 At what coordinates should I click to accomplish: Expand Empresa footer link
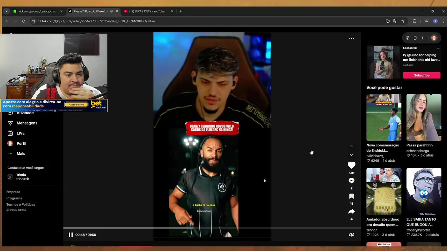pos(13,192)
